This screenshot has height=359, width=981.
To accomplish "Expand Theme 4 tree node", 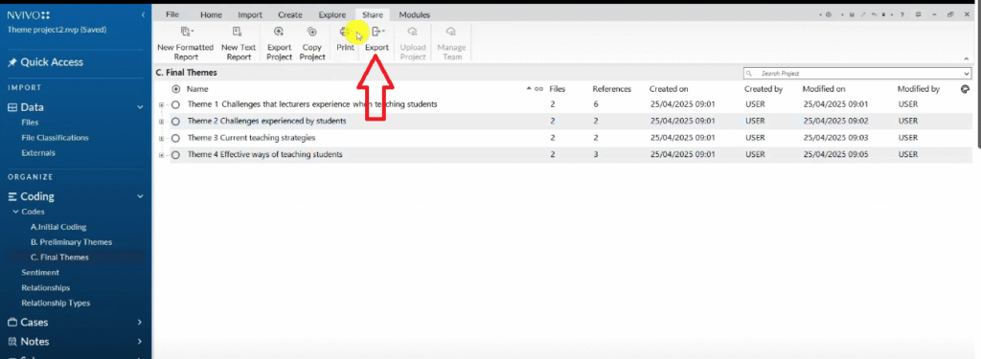I will tap(161, 155).
